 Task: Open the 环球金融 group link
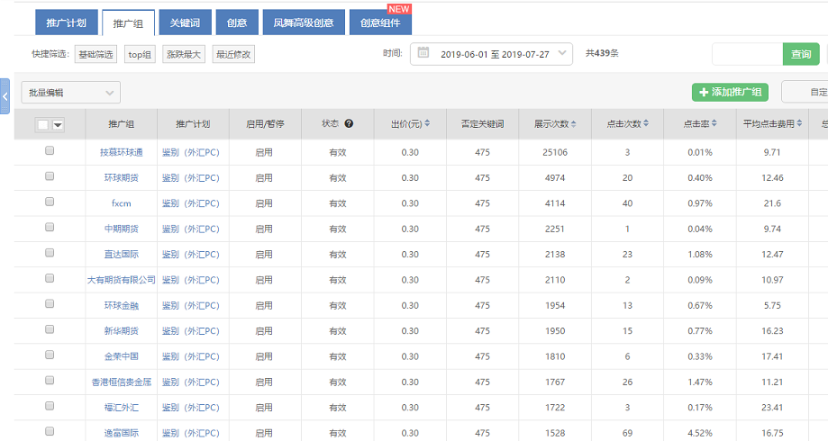point(122,305)
